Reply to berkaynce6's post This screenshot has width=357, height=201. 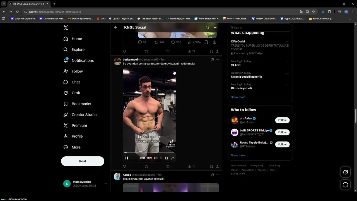[124, 166]
